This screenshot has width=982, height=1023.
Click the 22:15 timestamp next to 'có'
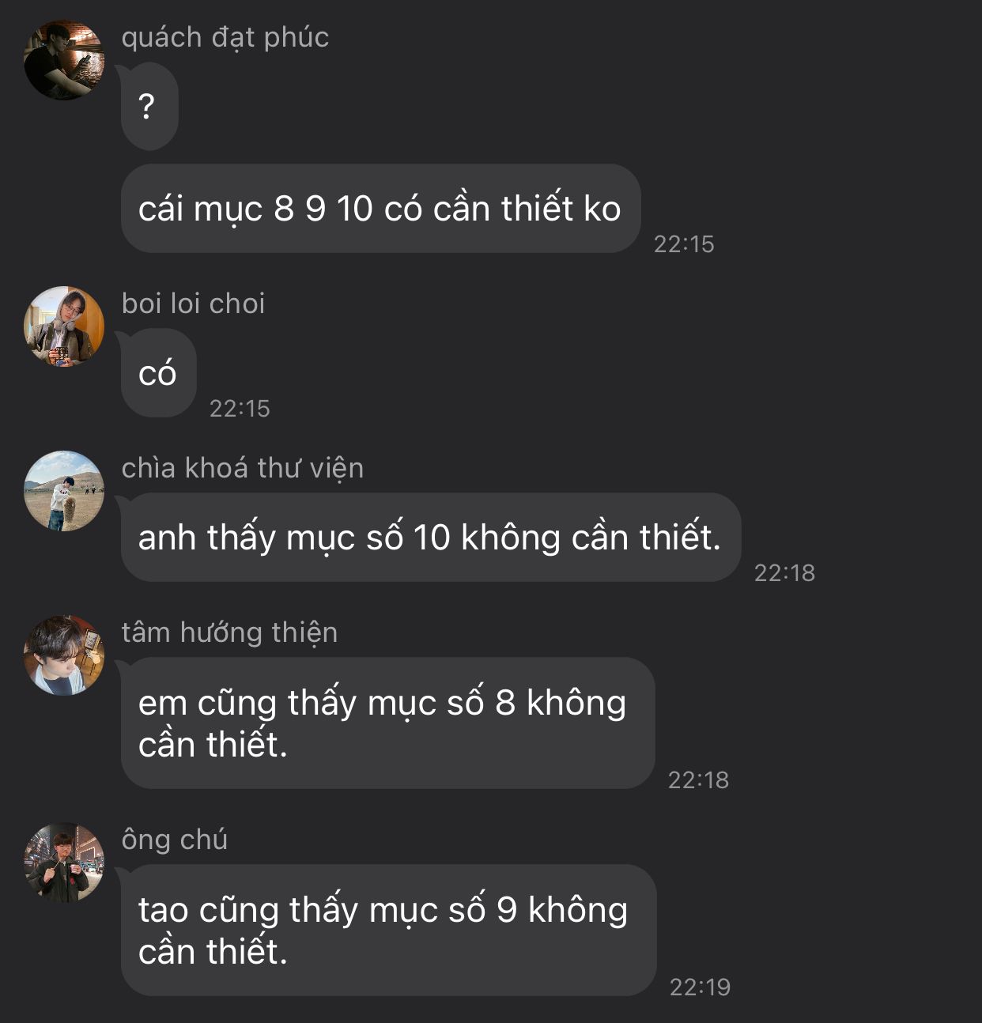(x=240, y=409)
